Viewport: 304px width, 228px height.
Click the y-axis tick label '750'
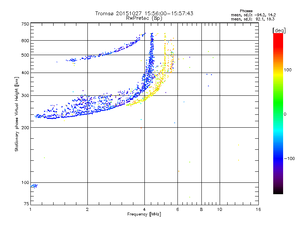pos(25,24)
